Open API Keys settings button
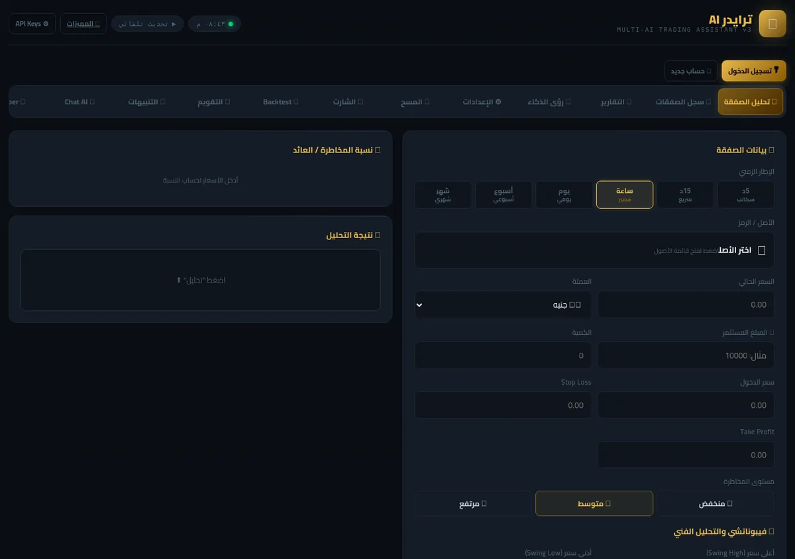795x559 pixels. click(32, 24)
